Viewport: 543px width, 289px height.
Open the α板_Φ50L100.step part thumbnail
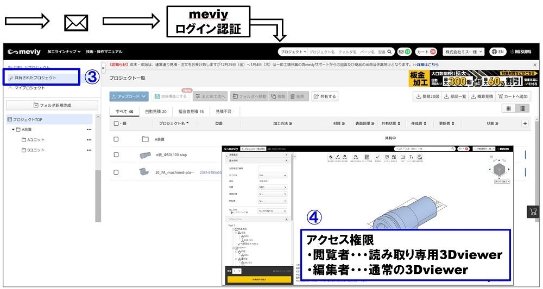pyautogui.click(x=145, y=155)
